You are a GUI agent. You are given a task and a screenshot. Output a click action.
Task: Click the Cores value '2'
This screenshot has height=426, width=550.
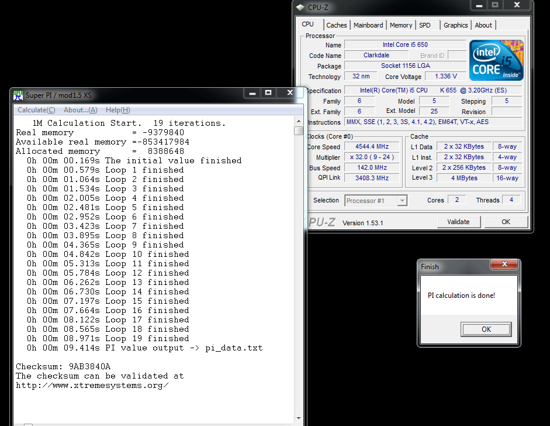(456, 200)
